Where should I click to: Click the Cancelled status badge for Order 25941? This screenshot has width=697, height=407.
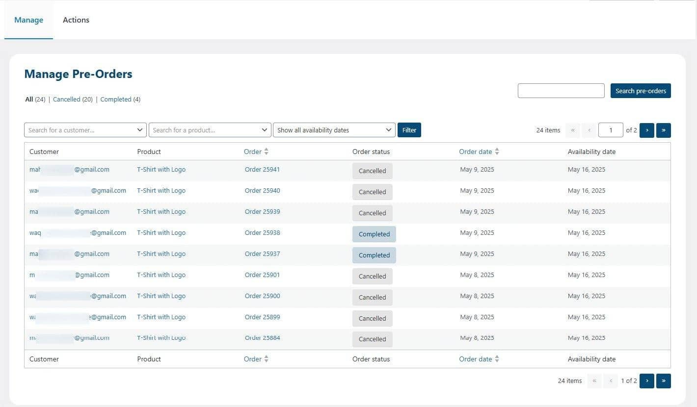(x=373, y=171)
